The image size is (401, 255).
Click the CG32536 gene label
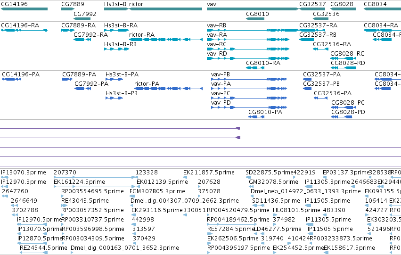click(x=326, y=14)
